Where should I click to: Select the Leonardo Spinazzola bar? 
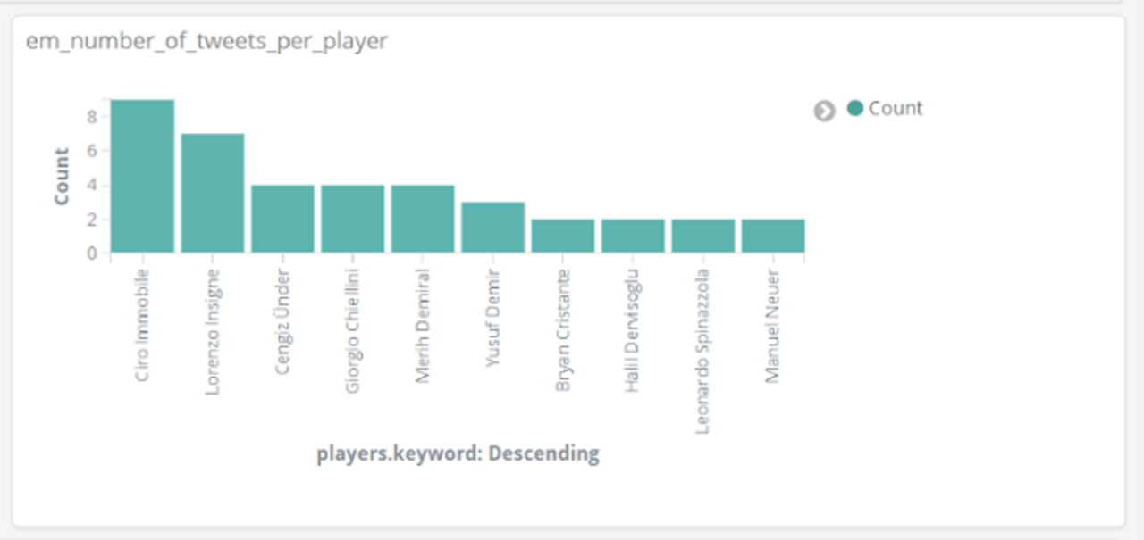[x=703, y=236]
